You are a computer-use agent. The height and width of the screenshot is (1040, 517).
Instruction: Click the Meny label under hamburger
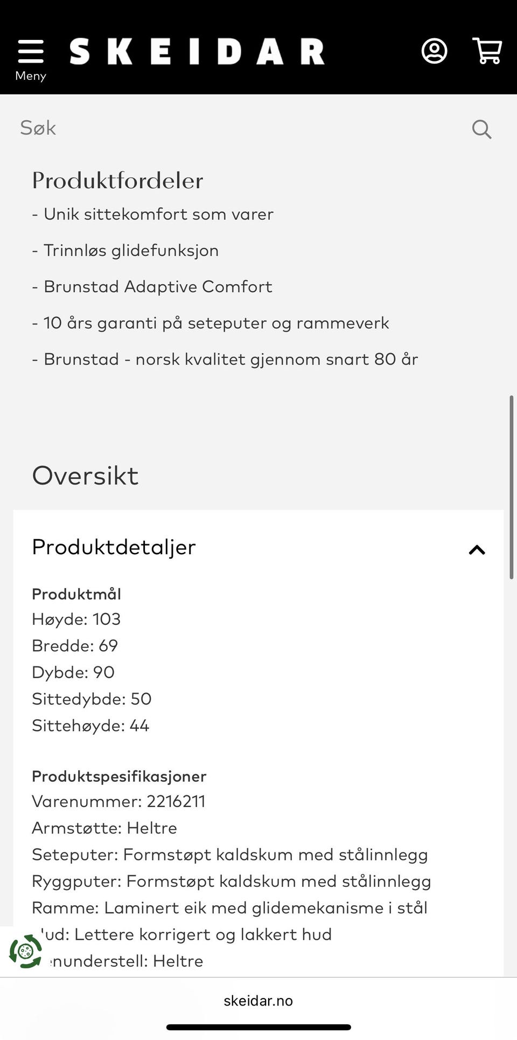(31, 76)
